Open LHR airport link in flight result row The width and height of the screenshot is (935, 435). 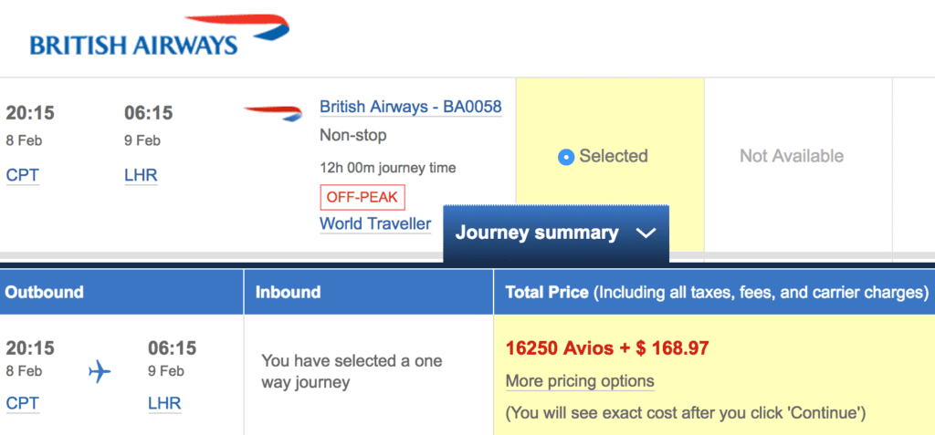tap(141, 175)
